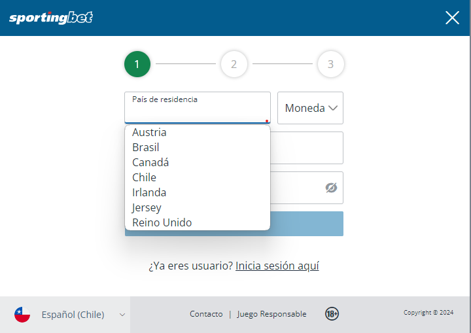The width and height of the screenshot is (471, 333).
Task: Click the País de residencia field
Action: click(x=197, y=108)
